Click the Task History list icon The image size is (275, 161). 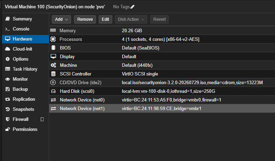tap(8, 69)
